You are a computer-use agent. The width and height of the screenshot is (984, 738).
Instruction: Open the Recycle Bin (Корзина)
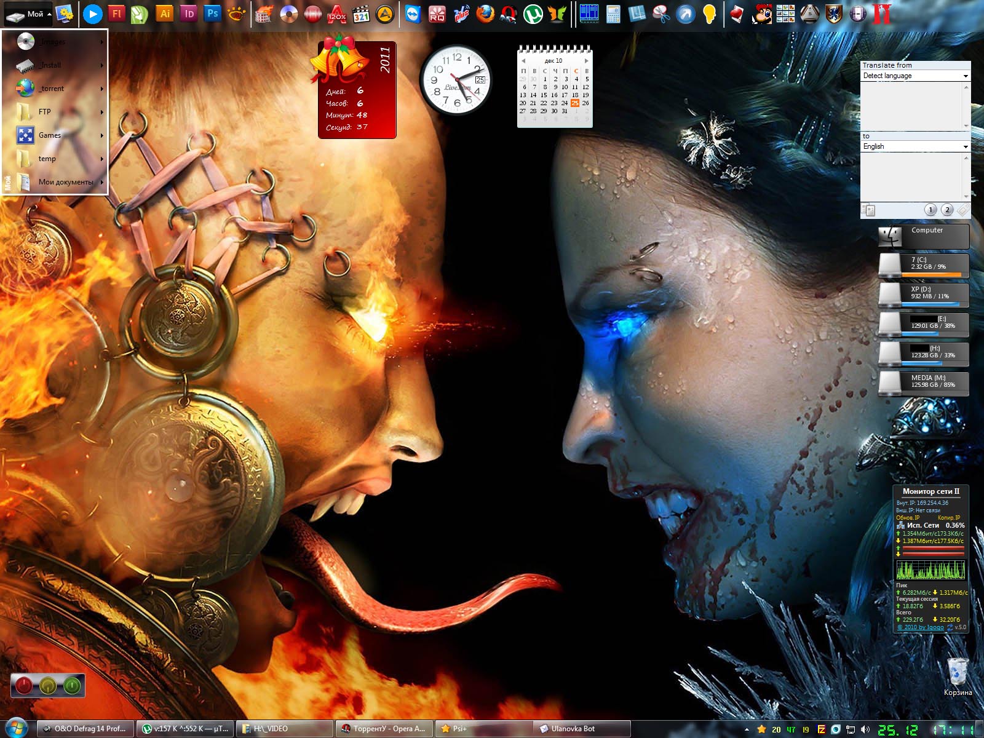(x=958, y=677)
